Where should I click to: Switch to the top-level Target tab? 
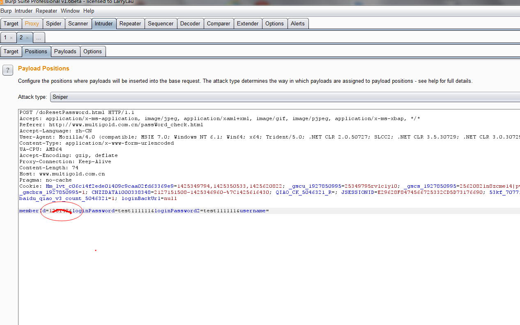[x=11, y=24]
